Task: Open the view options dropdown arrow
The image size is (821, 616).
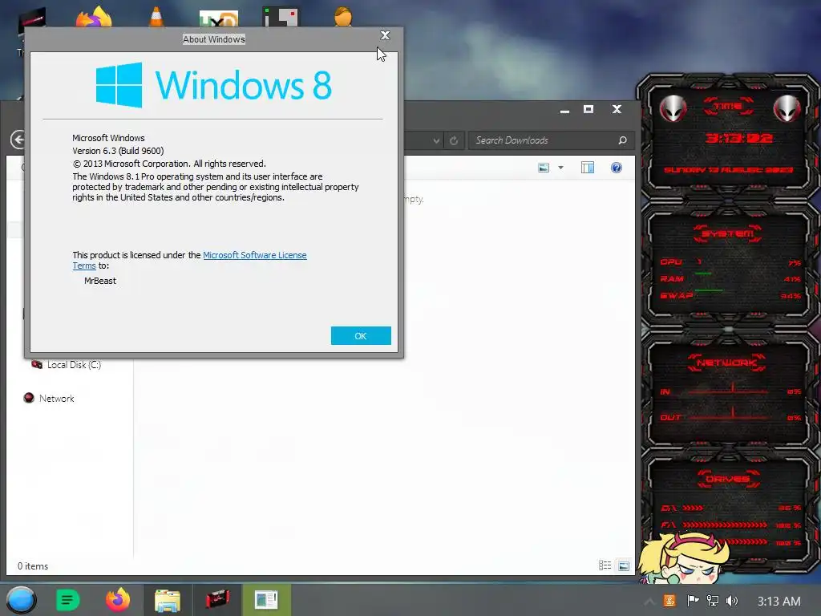Action: (x=560, y=168)
